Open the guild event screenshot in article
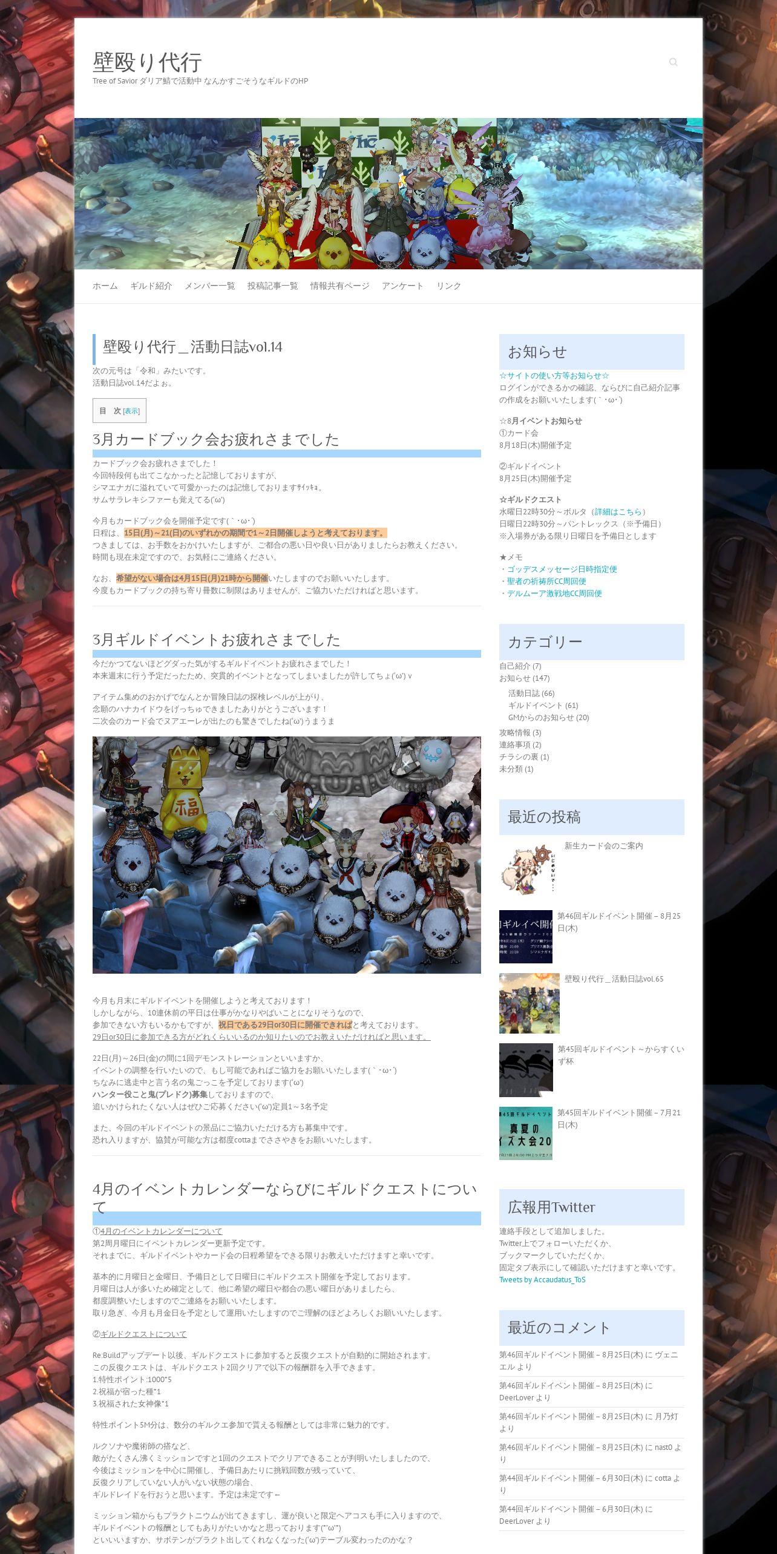Image resolution: width=777 pixels, height=1554 pixels. [x=287, y=854]
